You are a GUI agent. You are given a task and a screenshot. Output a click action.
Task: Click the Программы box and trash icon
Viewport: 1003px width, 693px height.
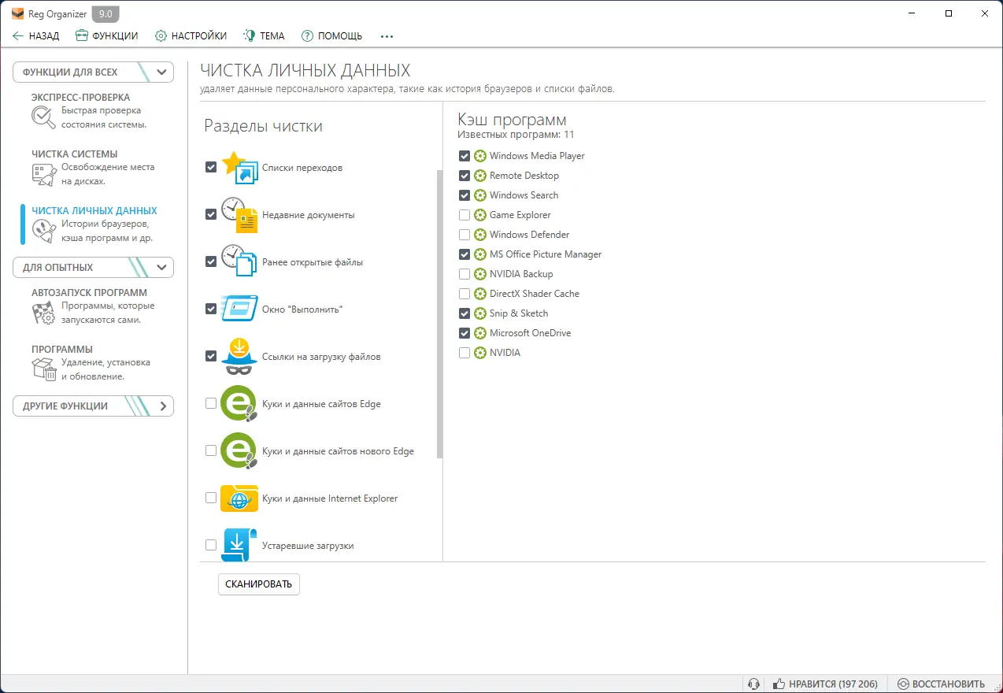[43, 369]
